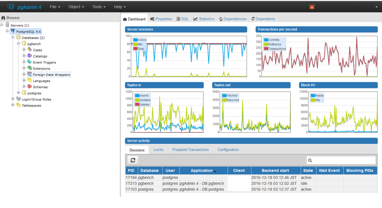382x208 pixels.
Task: Click the Casts node icon
Action: (x=29, y=50)
